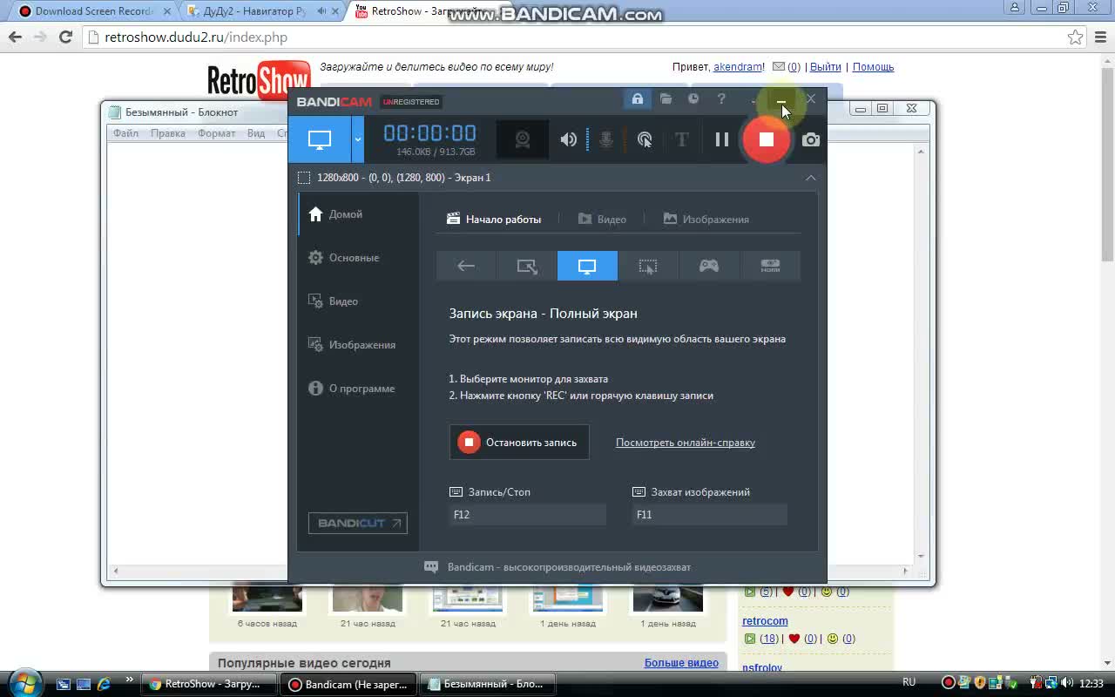Stop recording with the red round button
This screenshot has width=1115, height=697.
(x=766, y=139)
